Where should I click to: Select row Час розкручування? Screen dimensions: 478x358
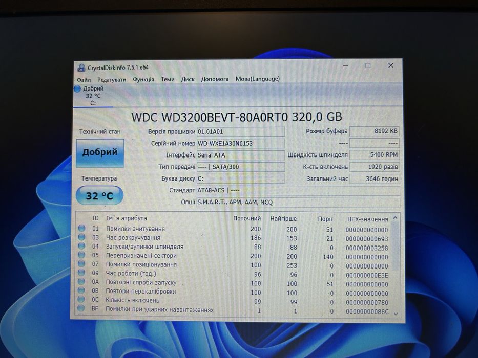234,238
